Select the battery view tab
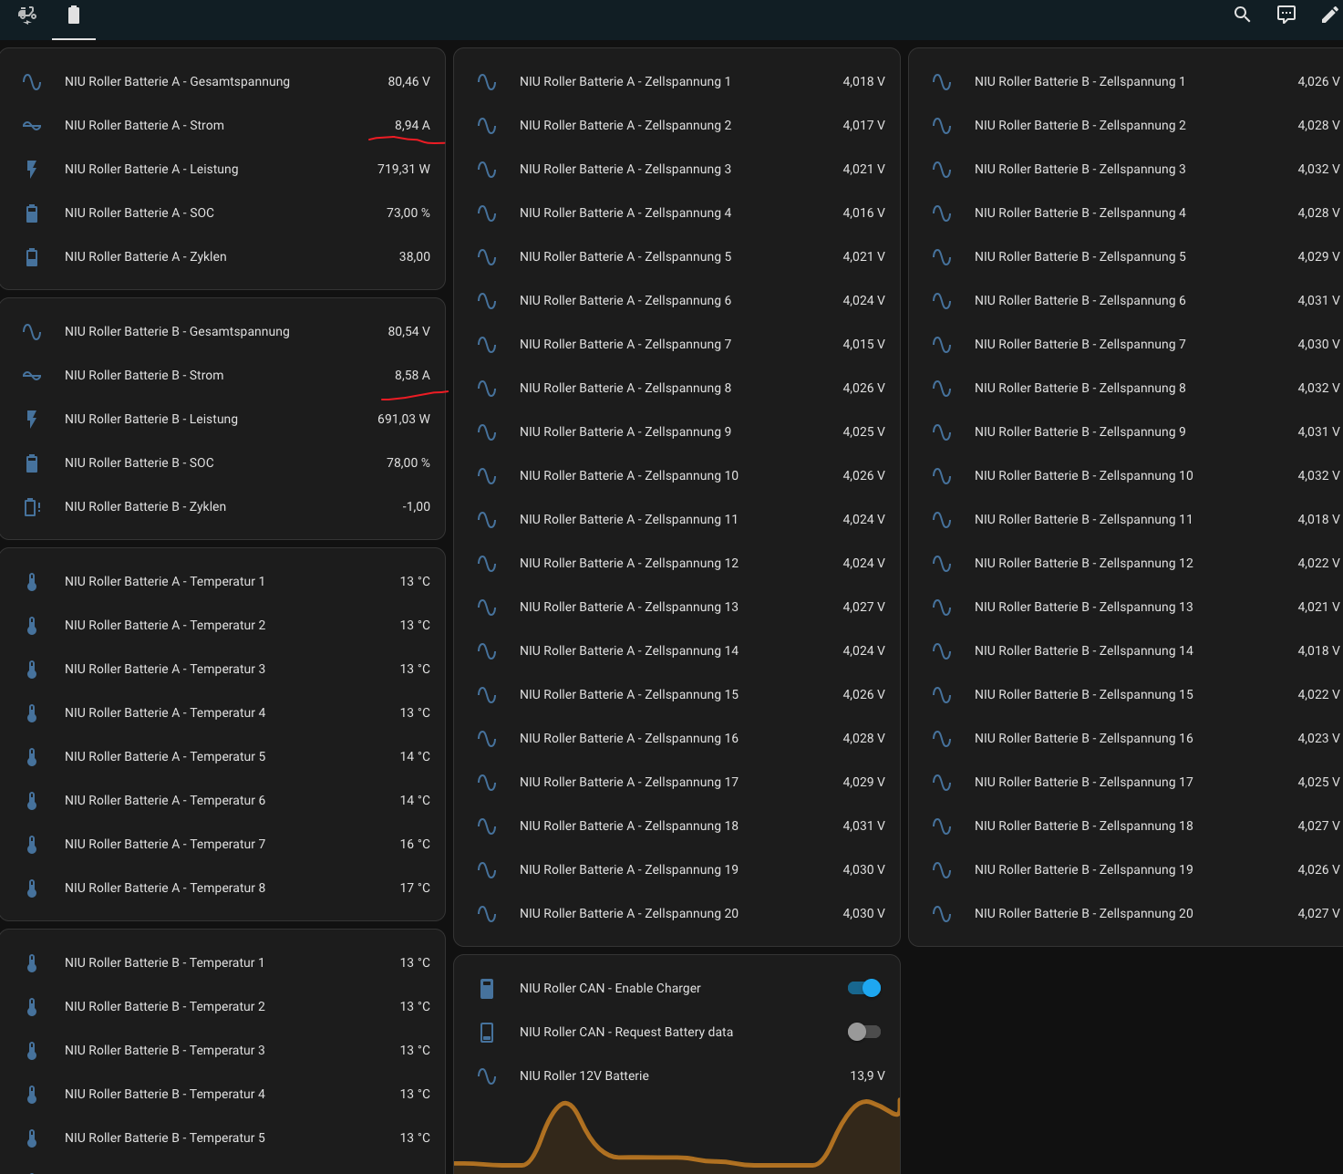 [x=74, y=15]
